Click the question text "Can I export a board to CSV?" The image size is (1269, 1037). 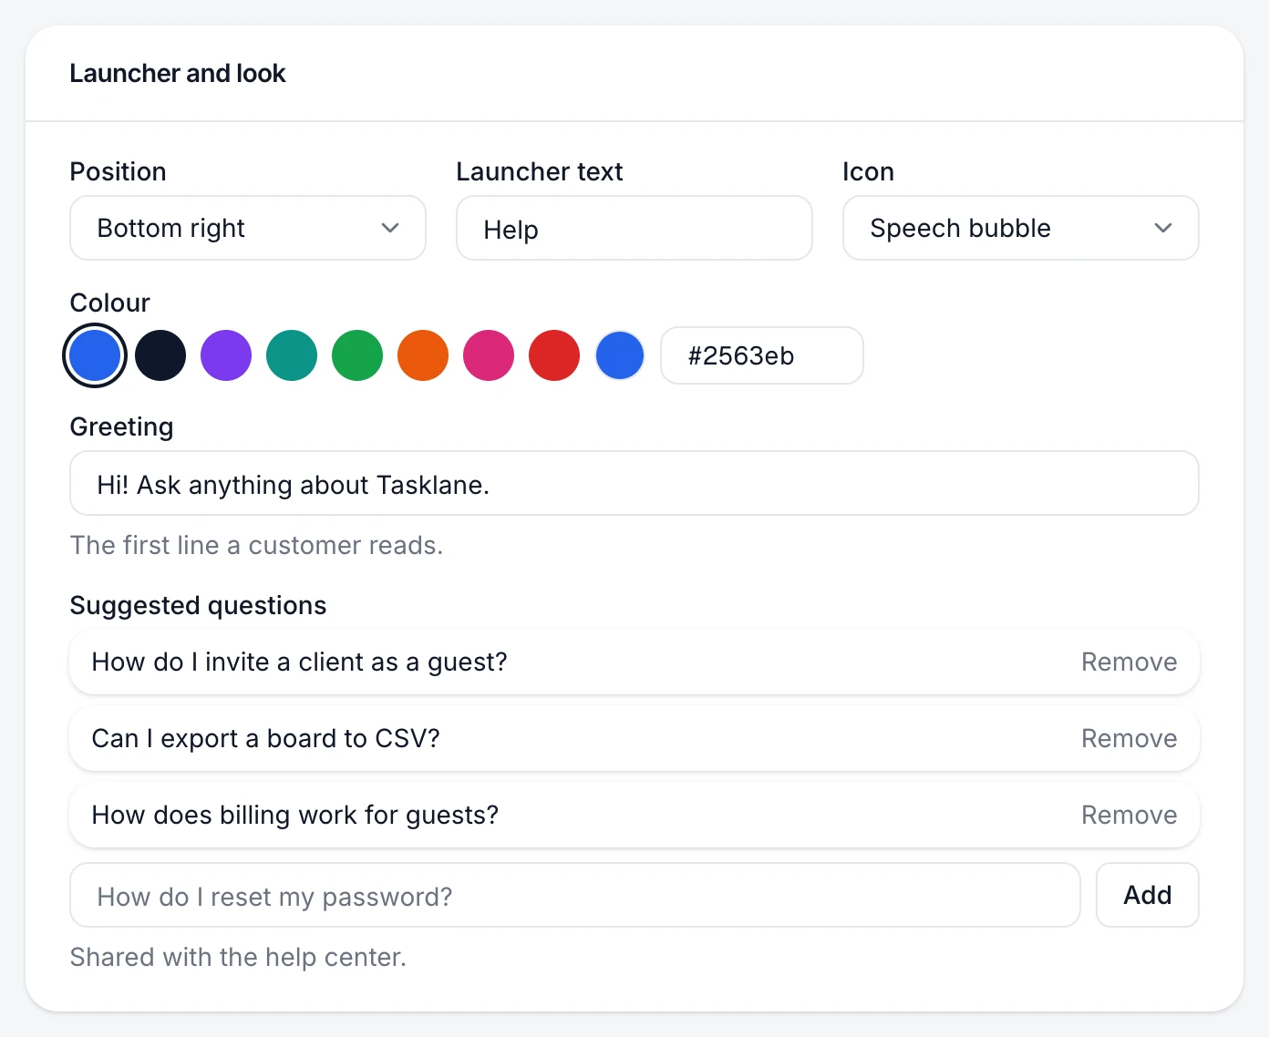265,738
